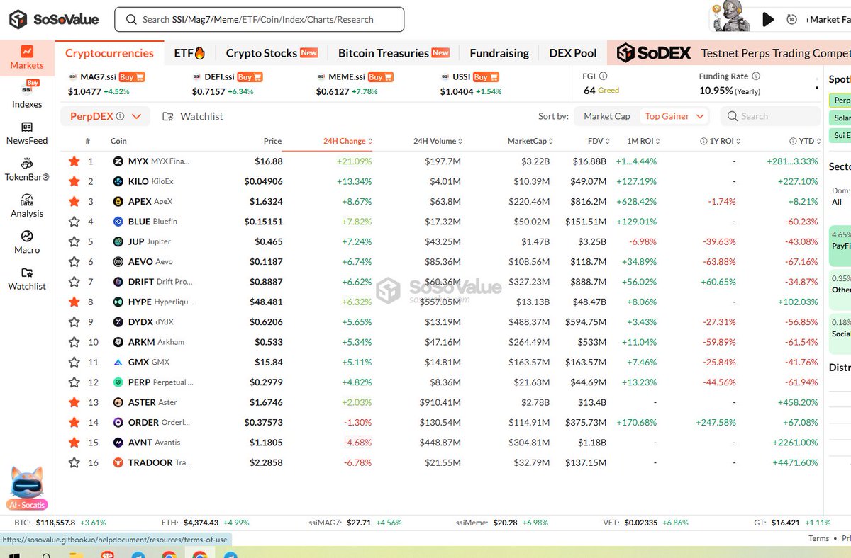Viewport: 851px width, 558px height.
Task: Click the SoDEX banner logo
Action: (653, 53)
